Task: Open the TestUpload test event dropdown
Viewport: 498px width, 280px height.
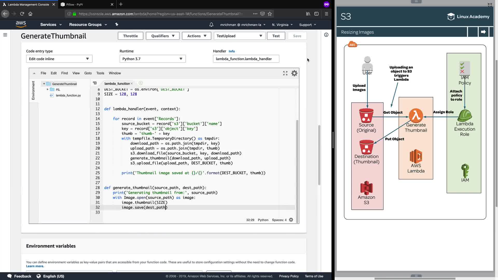Action: point(239,36)
